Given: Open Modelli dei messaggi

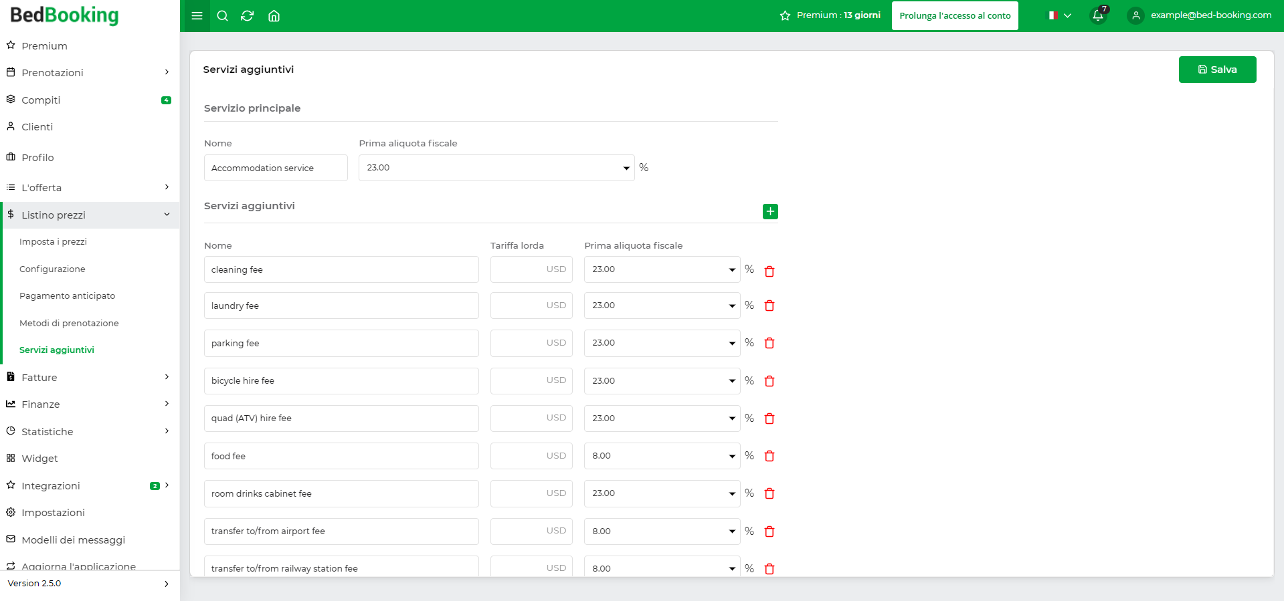Looking at the screenshot, I should [90, 539].
